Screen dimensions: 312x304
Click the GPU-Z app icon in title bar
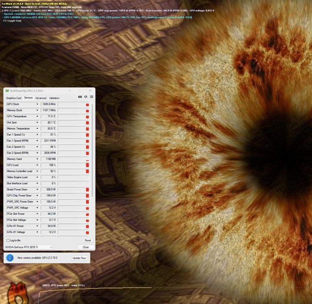click(x=7, y=91)
